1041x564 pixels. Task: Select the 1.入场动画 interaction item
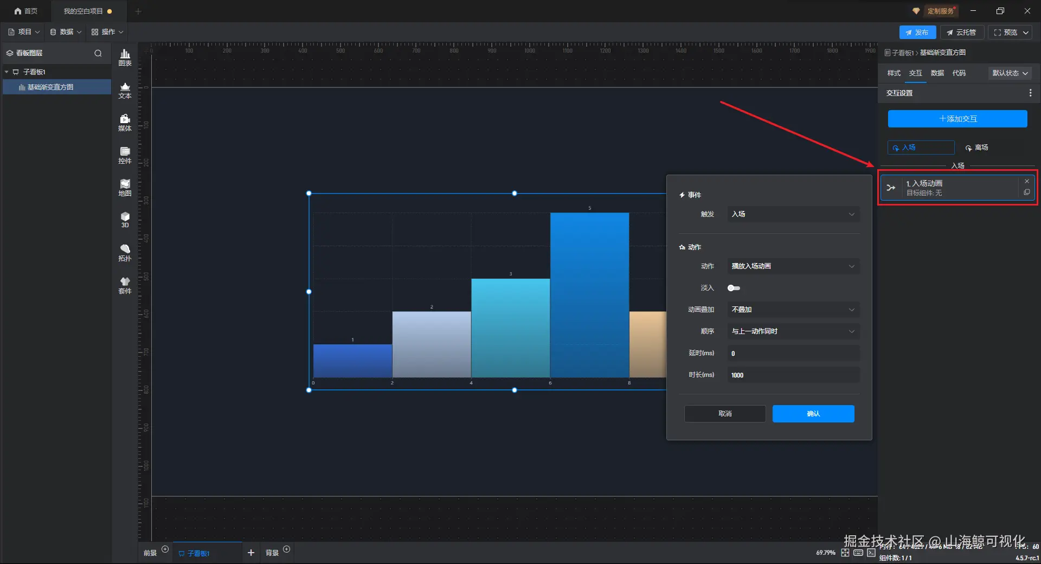[x=958, y=188]
